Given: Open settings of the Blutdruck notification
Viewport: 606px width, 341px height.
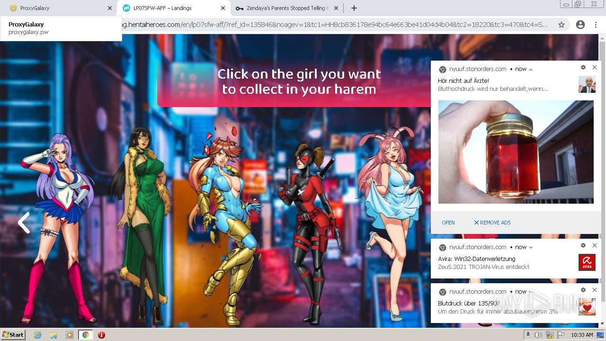Looking at the screenshot, I should tap(583, 290).
